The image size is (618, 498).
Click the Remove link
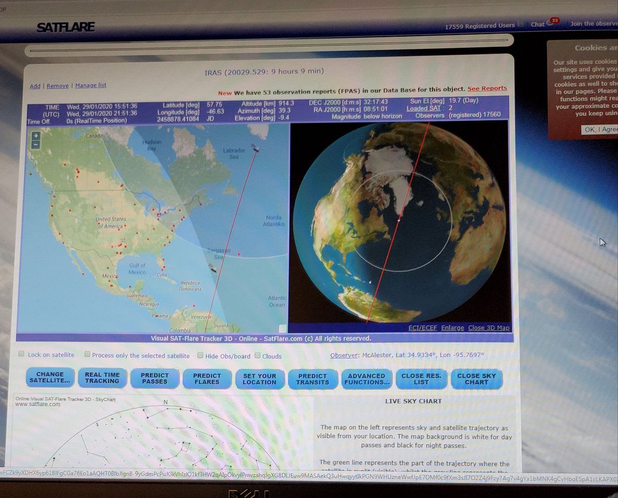click(x=58, y=86)
